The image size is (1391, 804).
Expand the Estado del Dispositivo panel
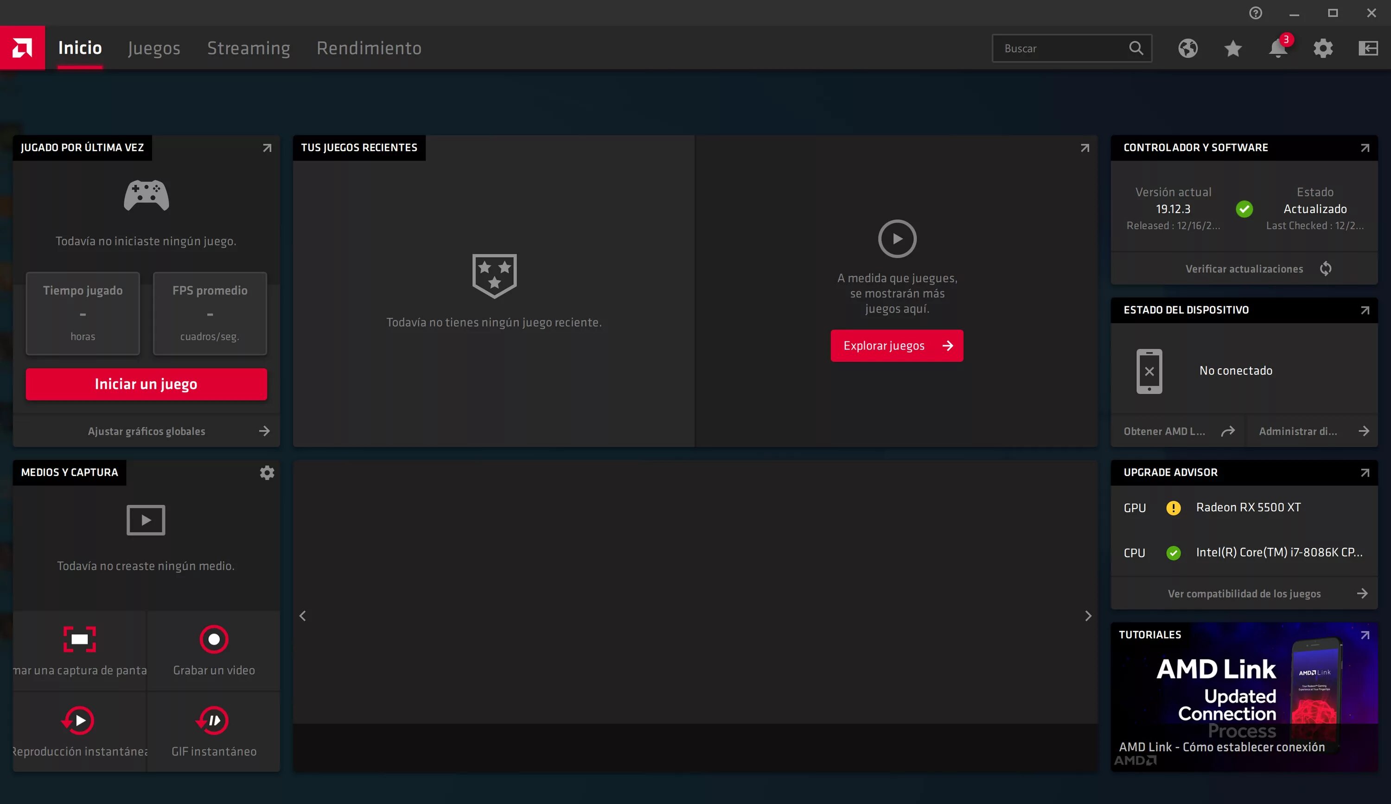pyautogui.click(x=1365, y=310)
